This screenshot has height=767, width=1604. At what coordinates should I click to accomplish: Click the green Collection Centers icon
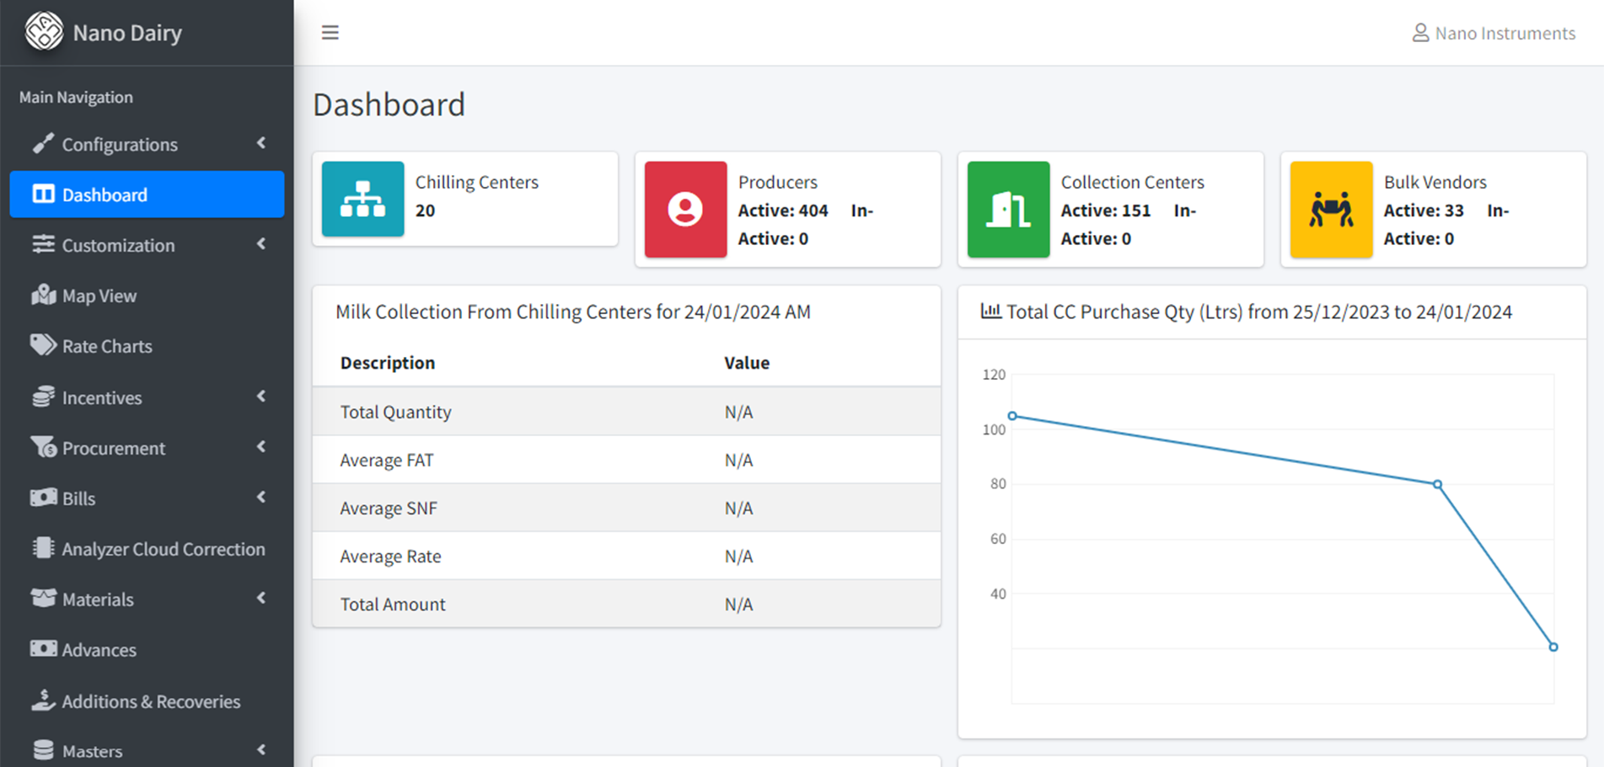pos(1008,209)
